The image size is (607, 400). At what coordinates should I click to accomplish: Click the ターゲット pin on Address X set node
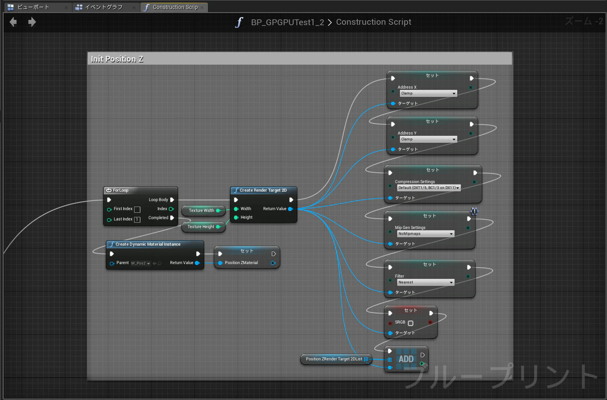coord(393,103)
